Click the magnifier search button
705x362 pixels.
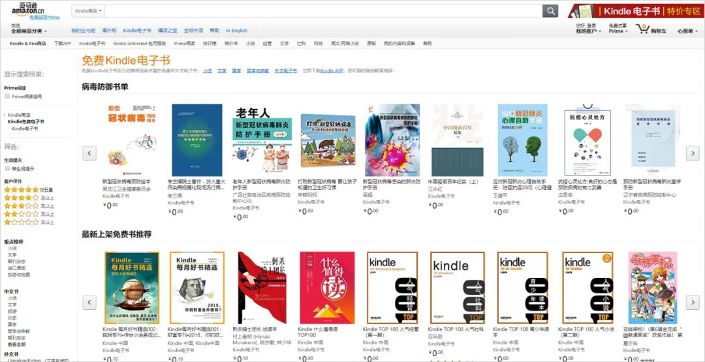coord(550,11)
